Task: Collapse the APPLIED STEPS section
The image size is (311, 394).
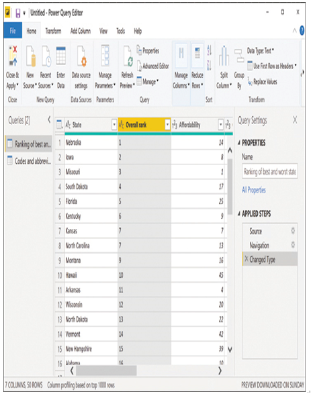Action: coord(239,214)
